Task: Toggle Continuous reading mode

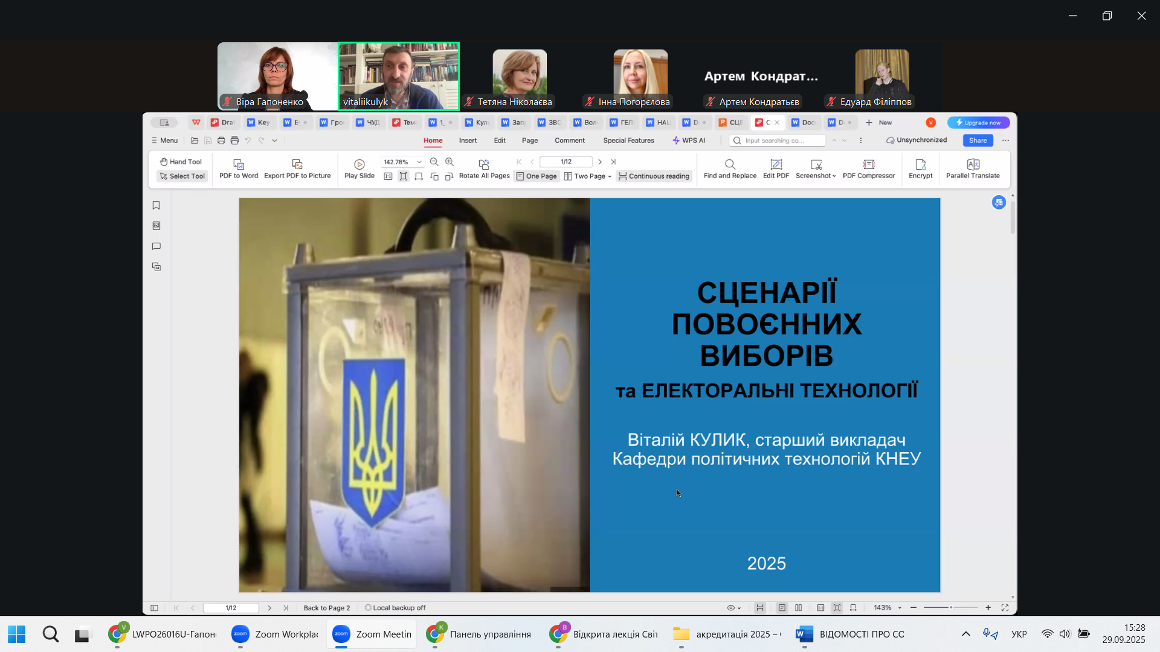Action: pos(654,176)
